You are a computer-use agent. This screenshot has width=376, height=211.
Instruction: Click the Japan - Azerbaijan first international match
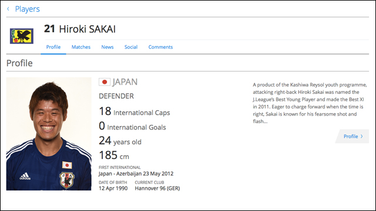click(136, 173)
